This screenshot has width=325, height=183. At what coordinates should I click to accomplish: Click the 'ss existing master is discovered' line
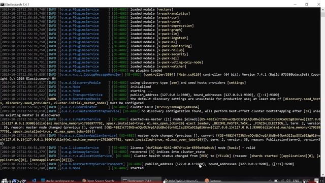point(30,115)
